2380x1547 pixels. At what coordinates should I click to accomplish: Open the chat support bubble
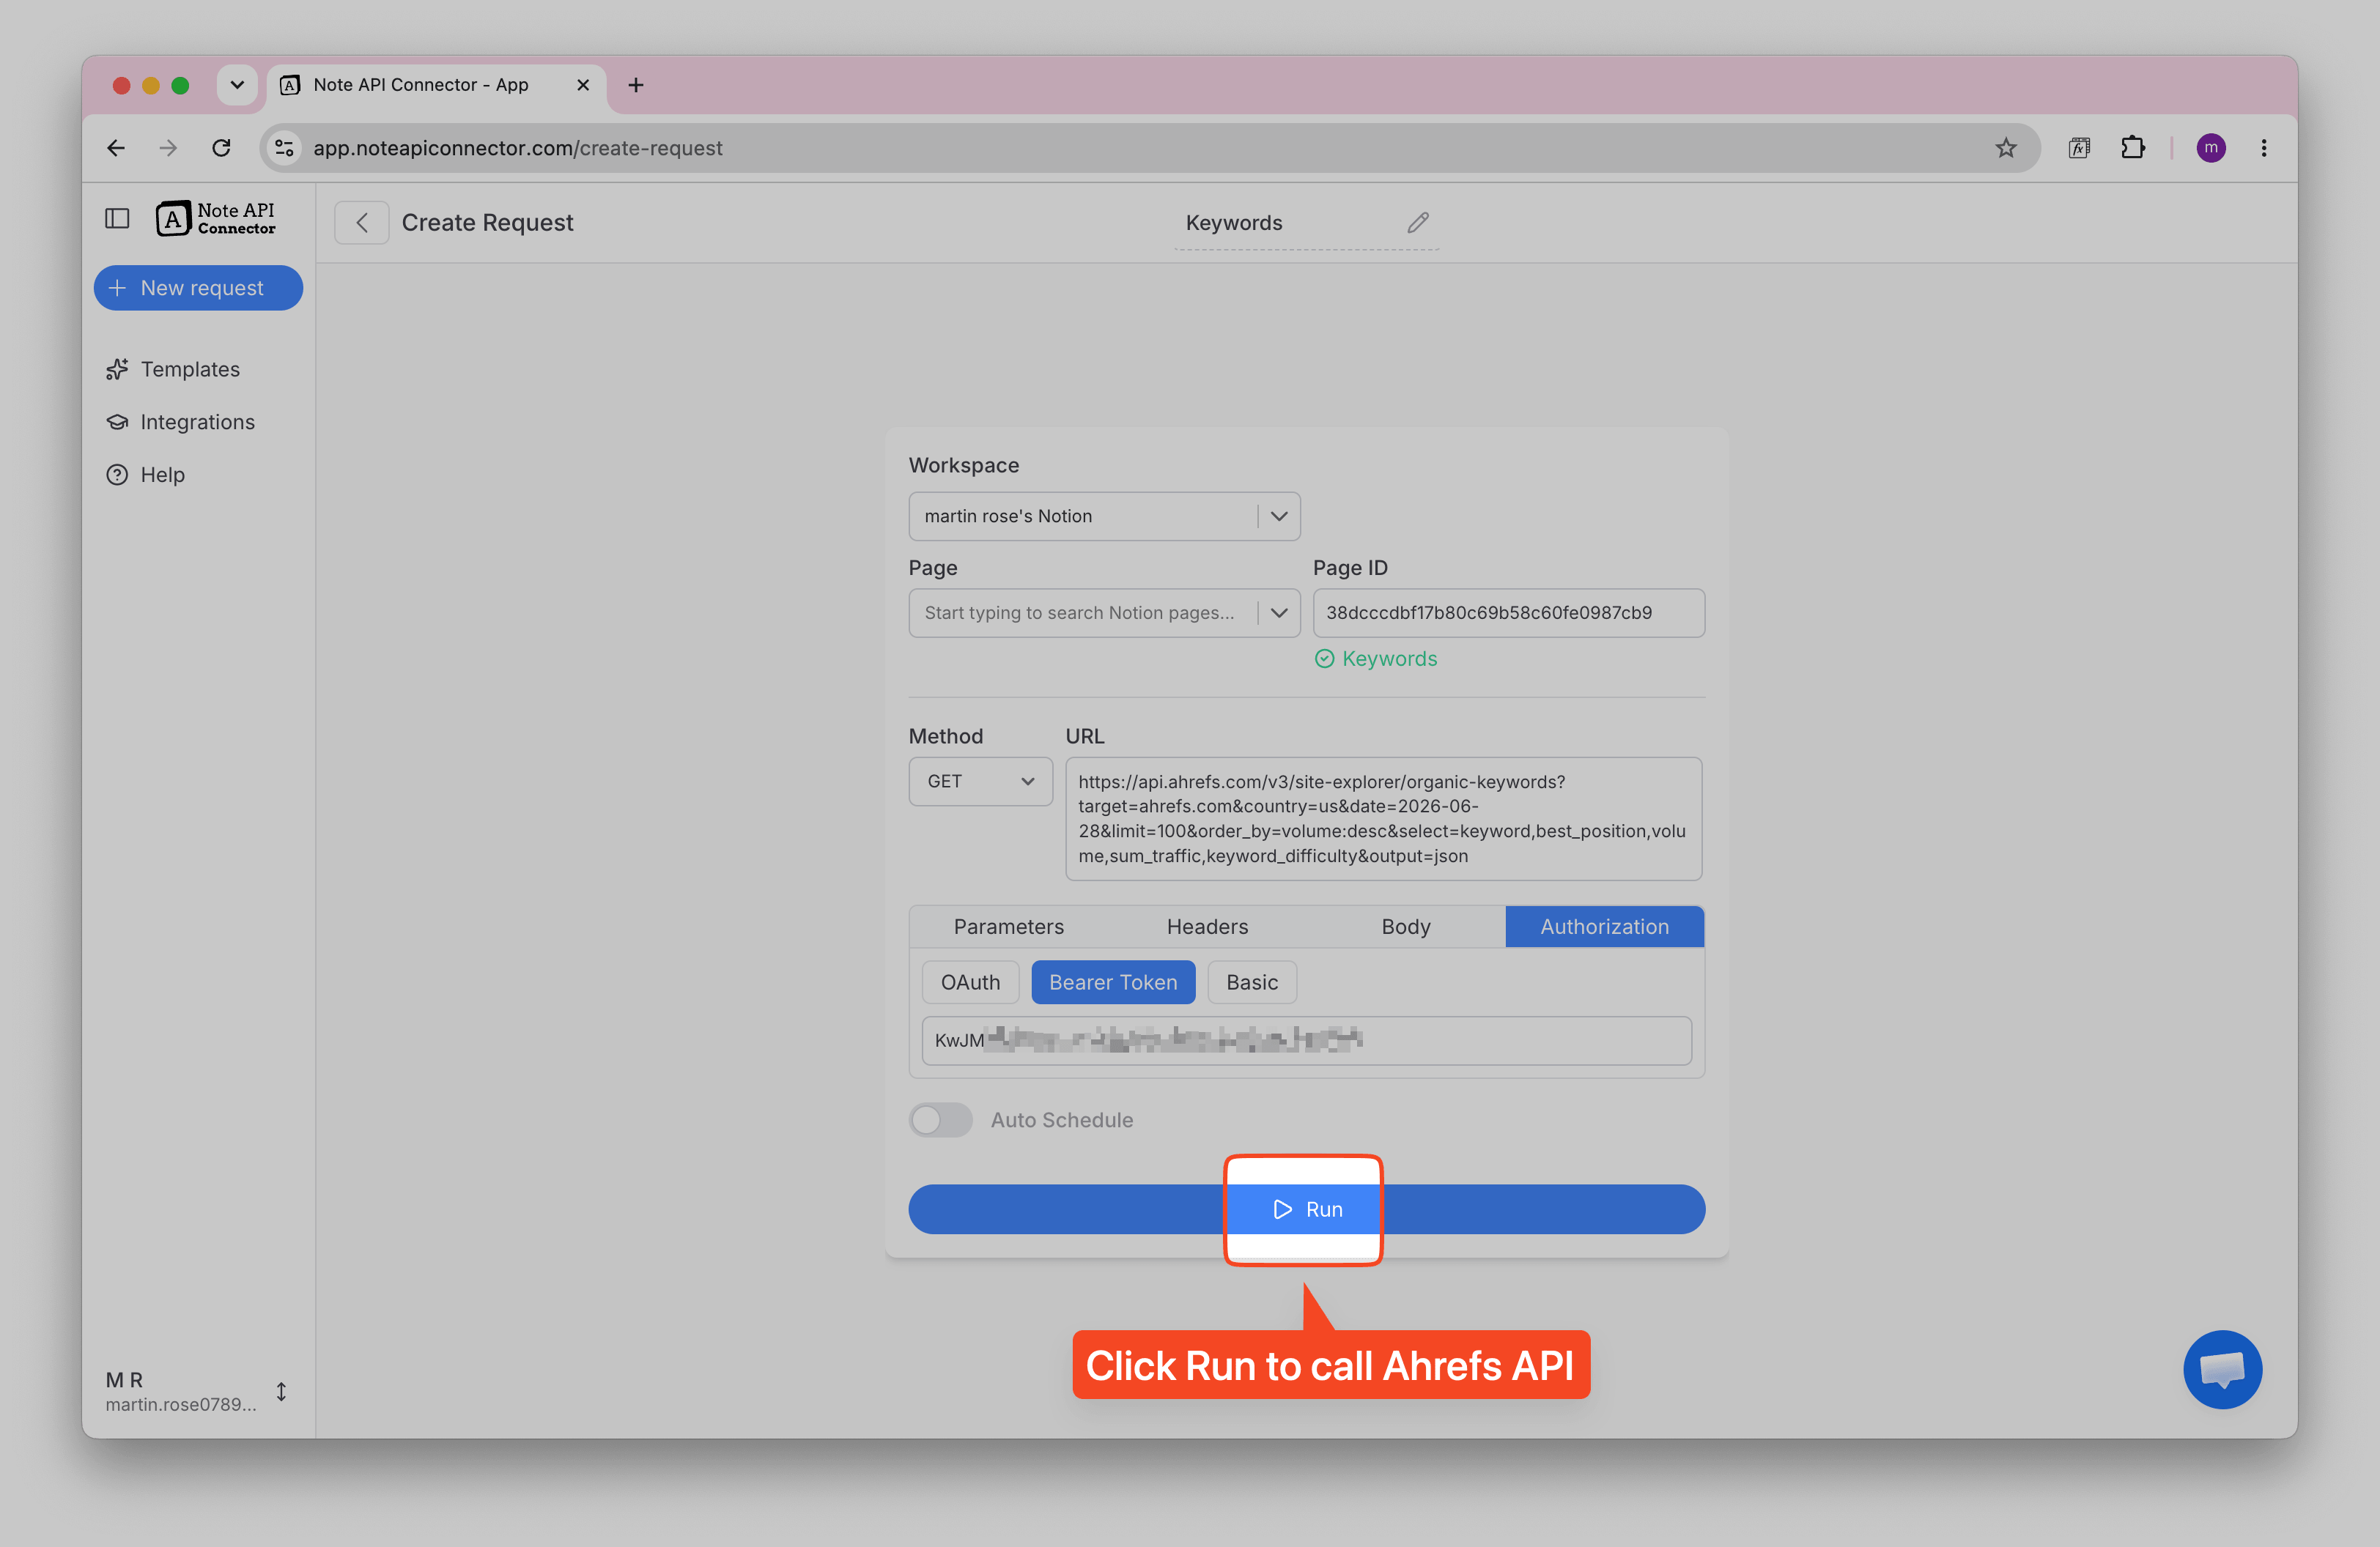(x=2222, y=1369)
